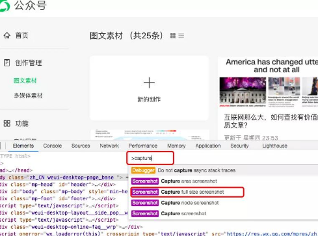Switch to list view icon
Screen dimensions: 318x236
[181, 36]
